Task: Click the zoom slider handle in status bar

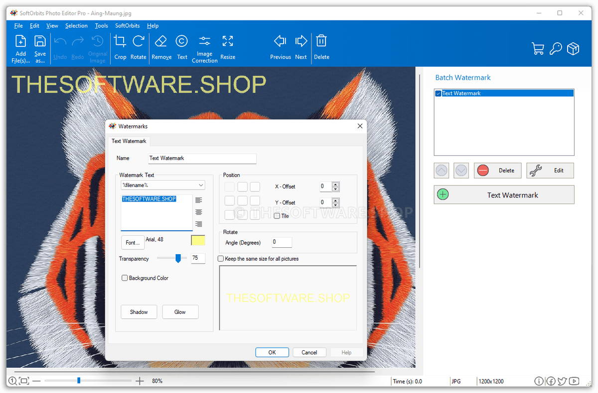Action: tap(79, 381)
